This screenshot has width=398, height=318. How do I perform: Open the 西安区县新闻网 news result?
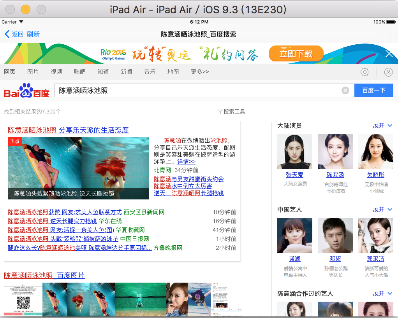point(65,212)
